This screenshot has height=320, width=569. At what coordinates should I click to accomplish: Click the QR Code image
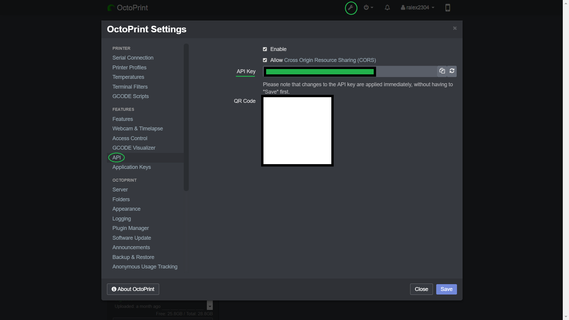click(x=297, y=131)
